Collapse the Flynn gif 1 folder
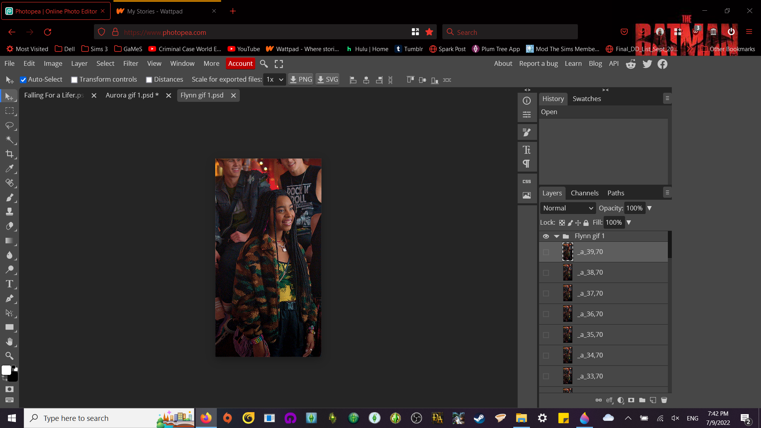 tap(556, 236)
